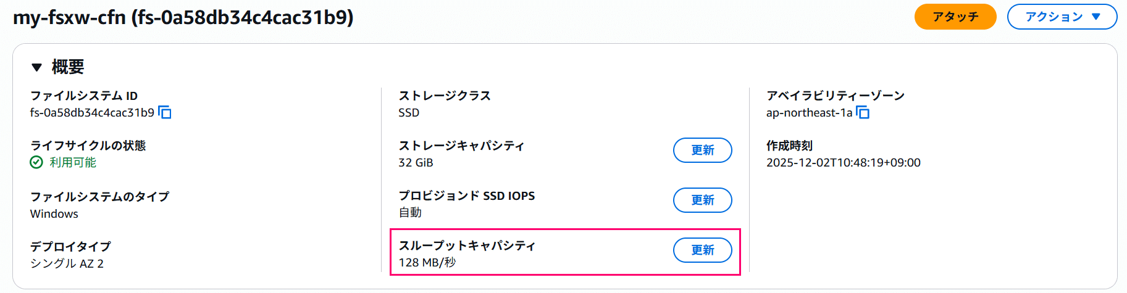1127x293 pixels.
Task: Click 更新 next to スループットキャパシティ
Action: point(702,250)
